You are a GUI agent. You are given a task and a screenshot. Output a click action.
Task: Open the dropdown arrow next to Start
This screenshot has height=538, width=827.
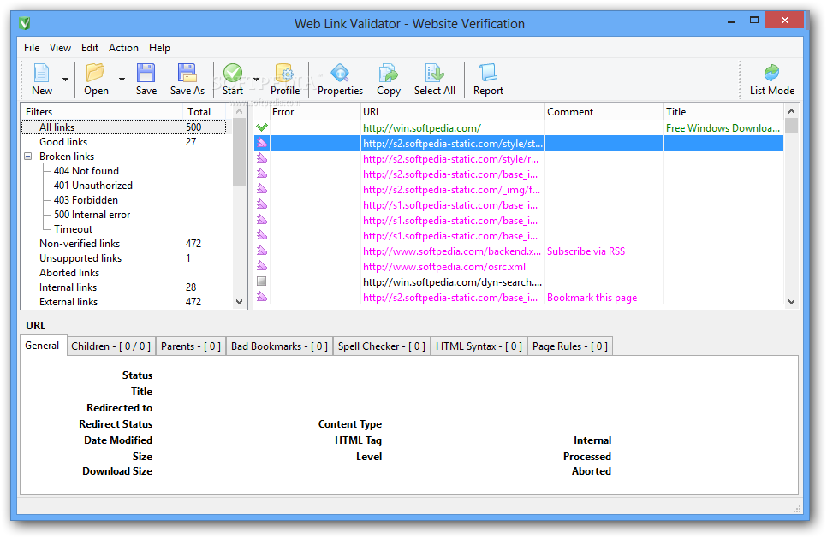click(256, 80)
